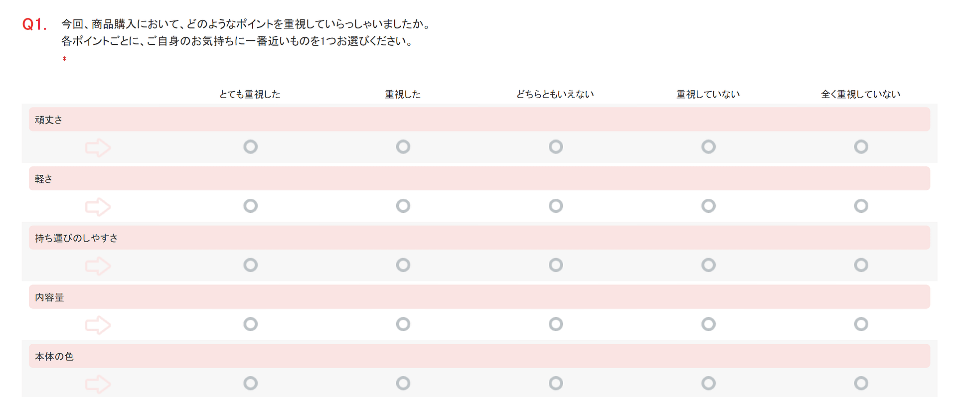Choose 全く重視していない for 頑丈さ
The image size is (956, 397).
coord(861,147)
